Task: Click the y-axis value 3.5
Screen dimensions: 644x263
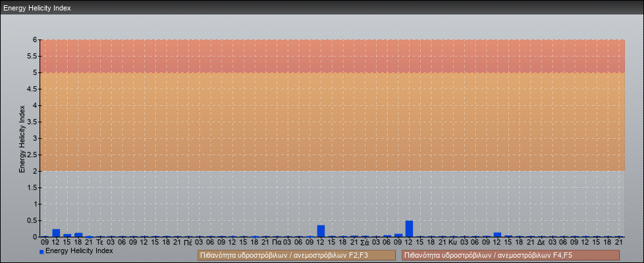Action: [32, 122]
